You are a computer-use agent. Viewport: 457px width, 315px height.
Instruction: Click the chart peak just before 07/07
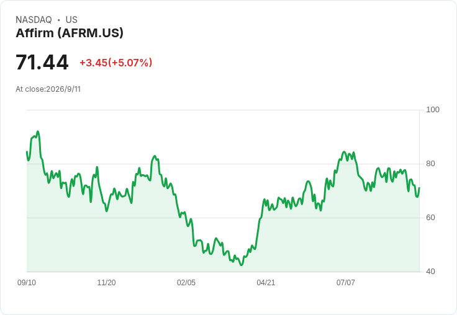[x=344, y=152]
